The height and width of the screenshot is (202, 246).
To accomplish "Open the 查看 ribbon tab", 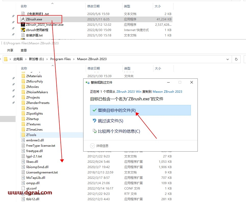I will (24, 50).
